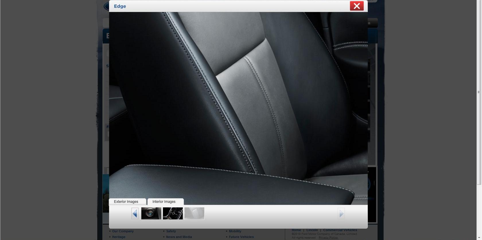Click the Home link in the footer
The height and width of the screenshot is (240, 482).
296,230
